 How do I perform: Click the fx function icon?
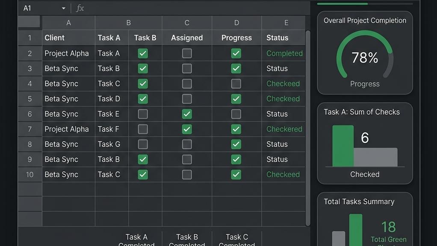[80, 8]
